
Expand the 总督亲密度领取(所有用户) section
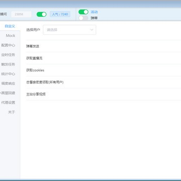click(x=104, y=82)
